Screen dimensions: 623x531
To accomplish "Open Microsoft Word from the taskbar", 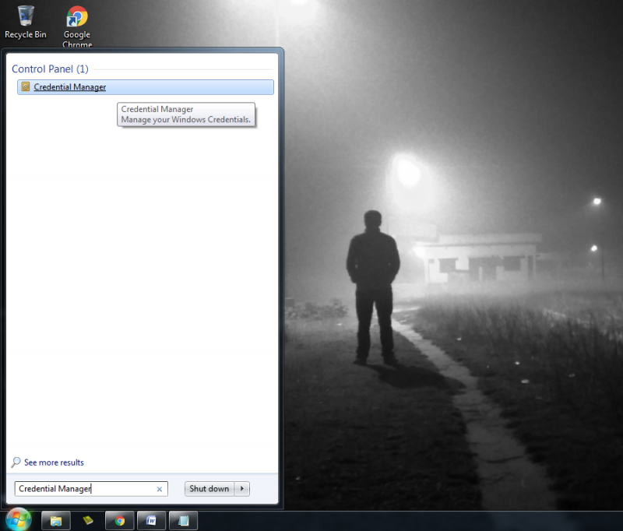I will pos(151,521).
